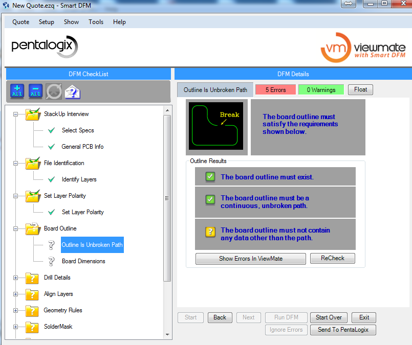The image size is (412, 345).
Task: Click the red 5 Errors indicator
Action: coord(275,90)
